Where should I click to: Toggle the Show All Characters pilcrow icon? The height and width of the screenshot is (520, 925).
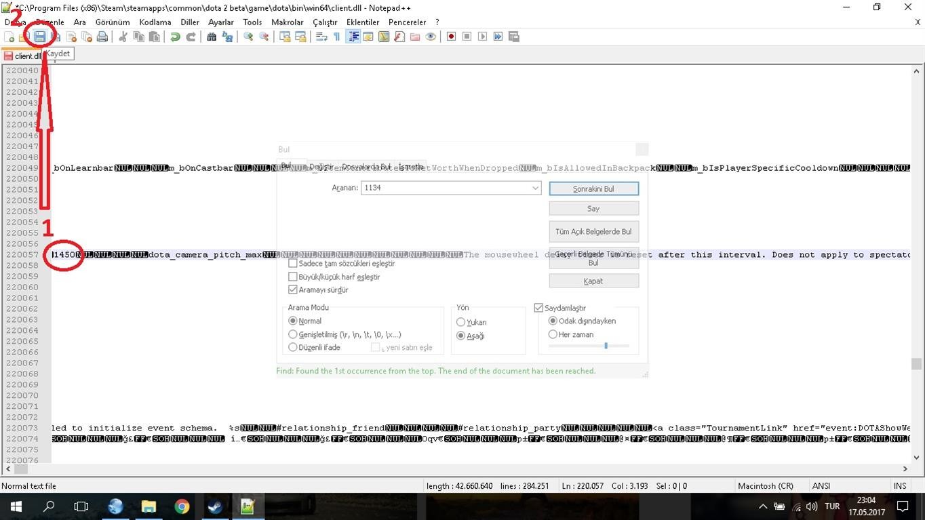coord(336,37)
